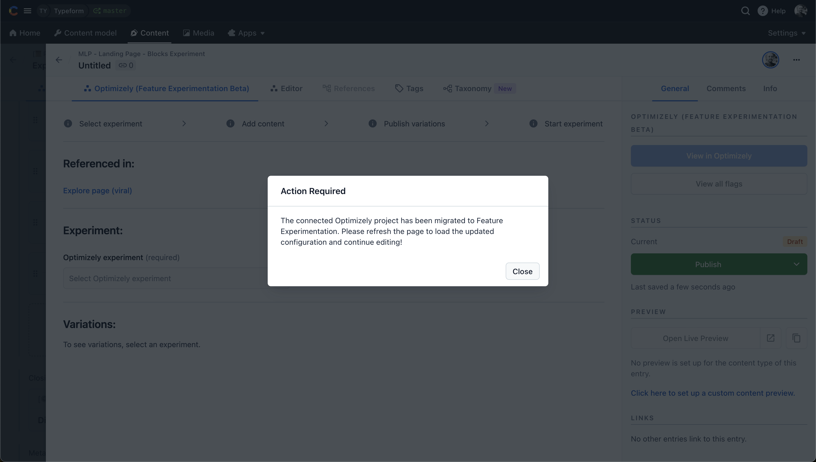Open the General sidebar tab
This screenshot has height=462, width=816.
pyautogui.click(x=675, y=88)
